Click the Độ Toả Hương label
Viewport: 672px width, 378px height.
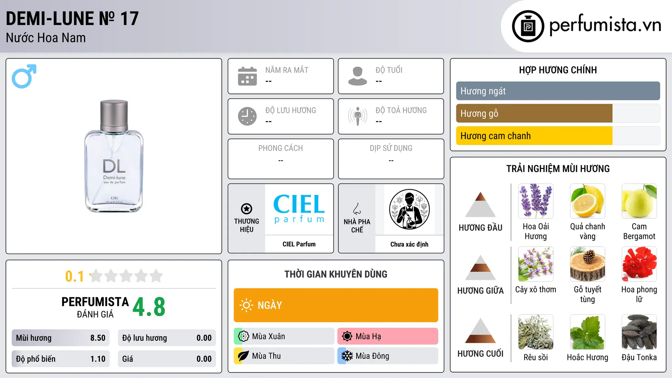pyautogui.click(x=401, y=110)
